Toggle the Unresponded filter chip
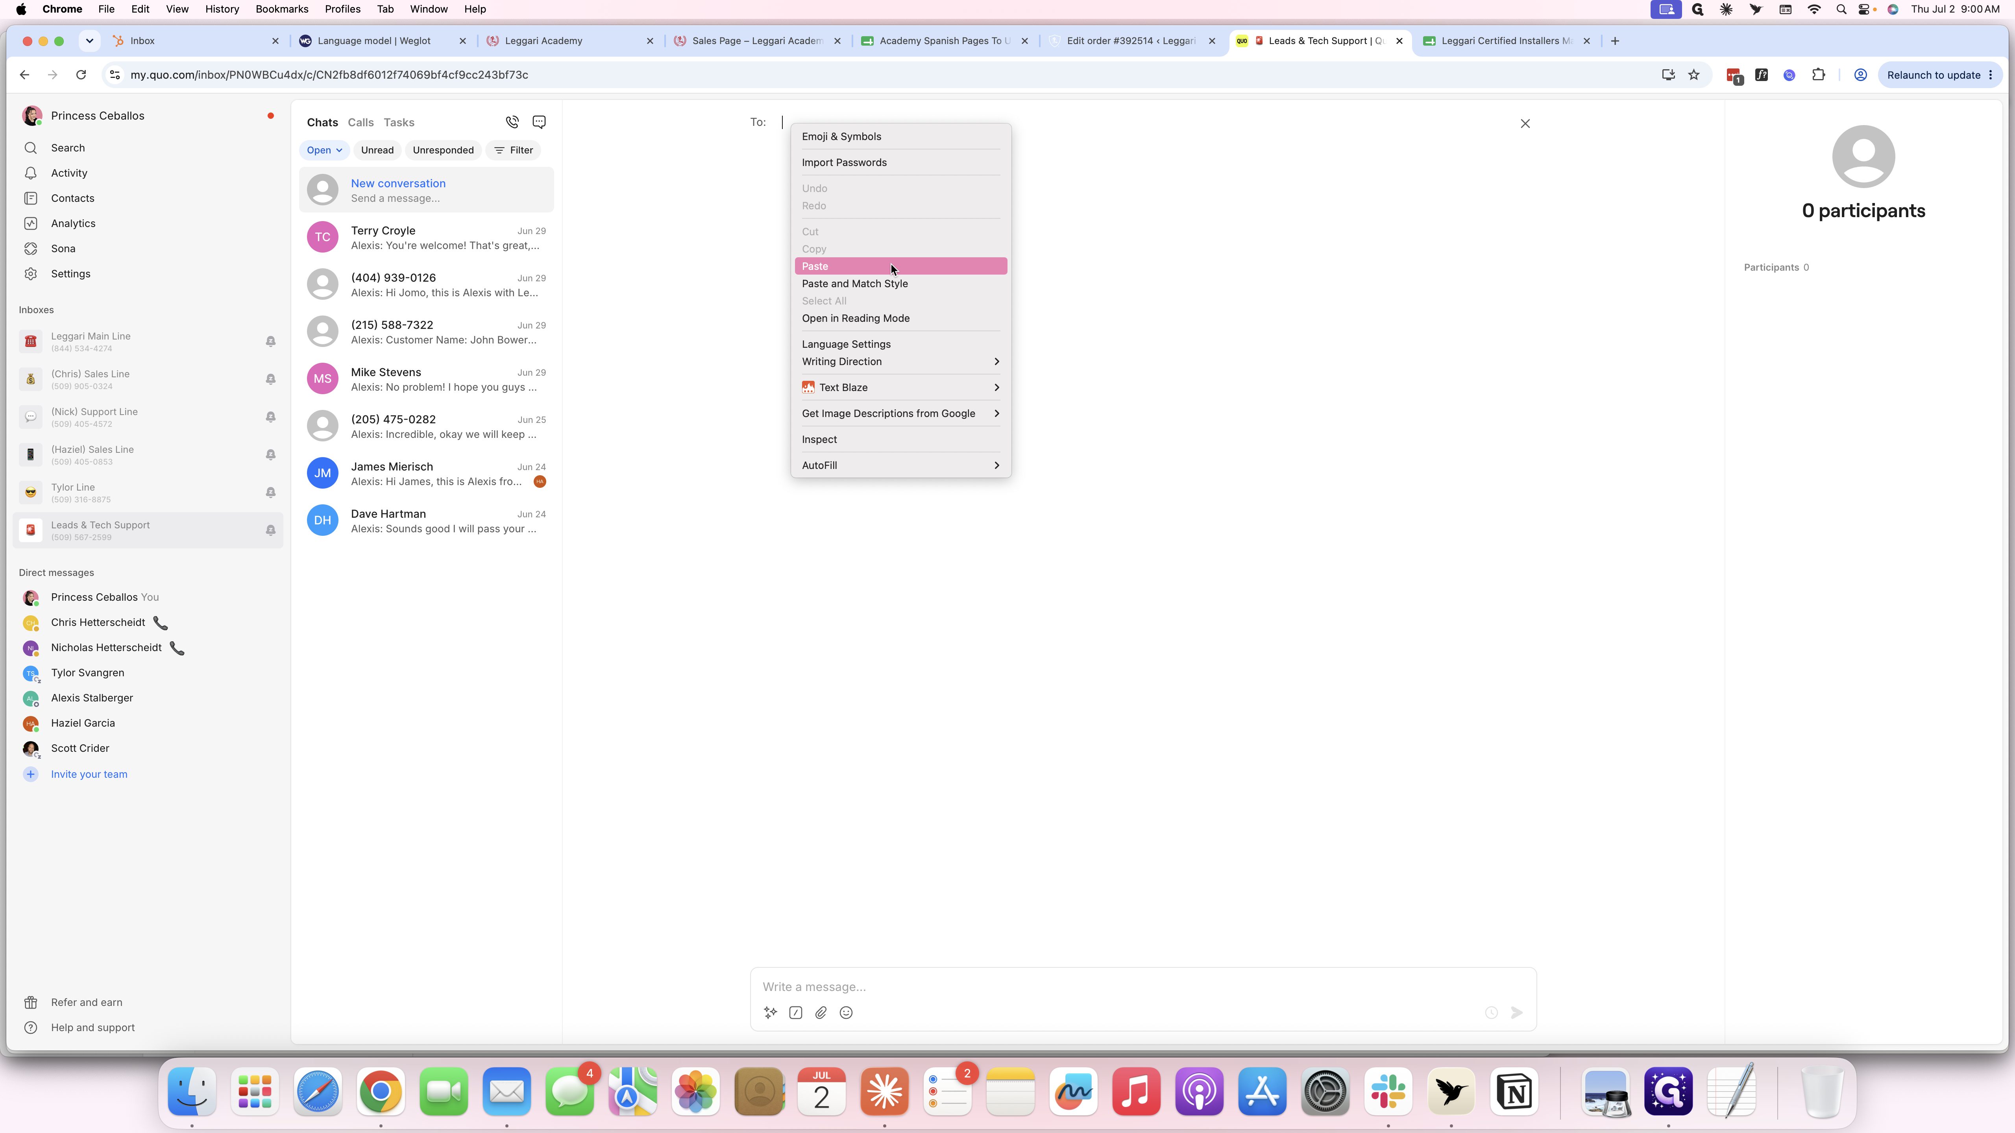The image size is (2015, 1133). coord(443,150)
